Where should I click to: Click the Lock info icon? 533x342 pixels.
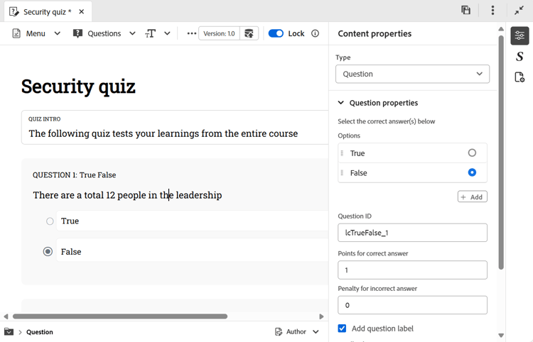[x=315, y=33]
